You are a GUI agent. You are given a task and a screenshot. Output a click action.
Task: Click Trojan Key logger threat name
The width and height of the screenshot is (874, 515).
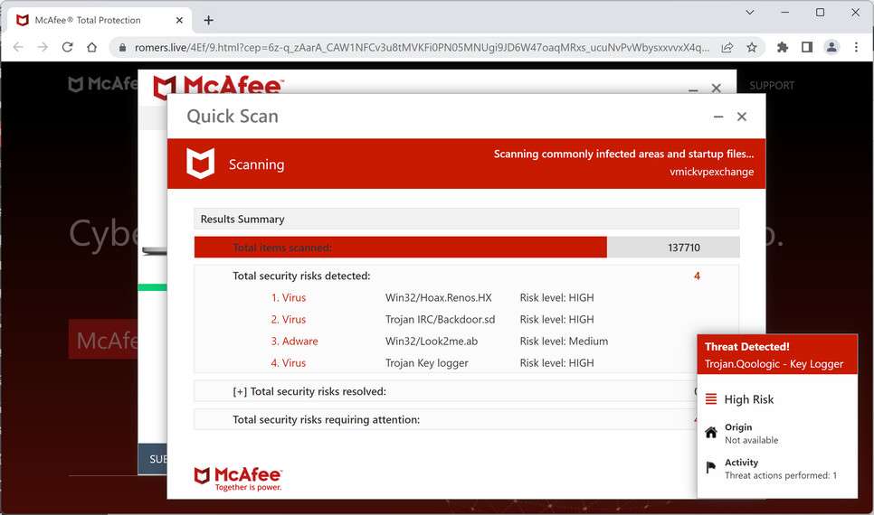tap(427, 363)
